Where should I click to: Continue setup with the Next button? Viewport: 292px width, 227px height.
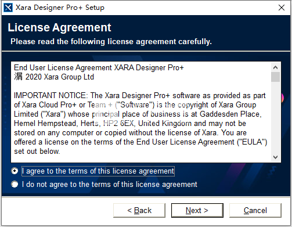[x=197, y=210]
